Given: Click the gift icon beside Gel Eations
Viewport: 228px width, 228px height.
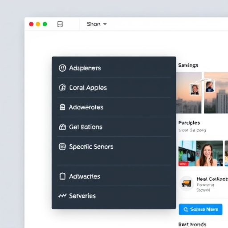Looking at the screenshot, I should click(62, 127).
